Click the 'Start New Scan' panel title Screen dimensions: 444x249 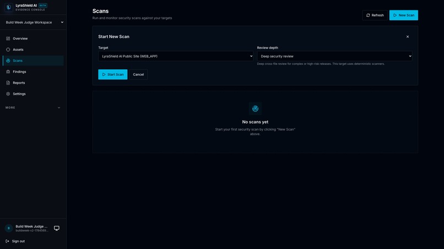coord(113,36)
